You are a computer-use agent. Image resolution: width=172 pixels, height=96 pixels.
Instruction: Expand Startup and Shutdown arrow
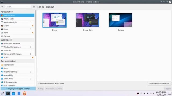click(x=31, y=54)
